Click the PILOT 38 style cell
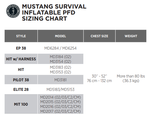 21,80
